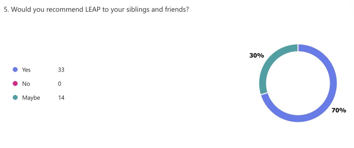354x148 pixels.
Task: Select the No legend label
Action: [26, 84]
